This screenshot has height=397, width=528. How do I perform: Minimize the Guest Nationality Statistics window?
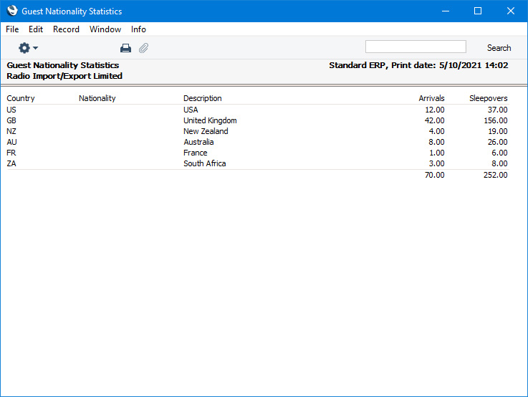(x=446, y=11)
